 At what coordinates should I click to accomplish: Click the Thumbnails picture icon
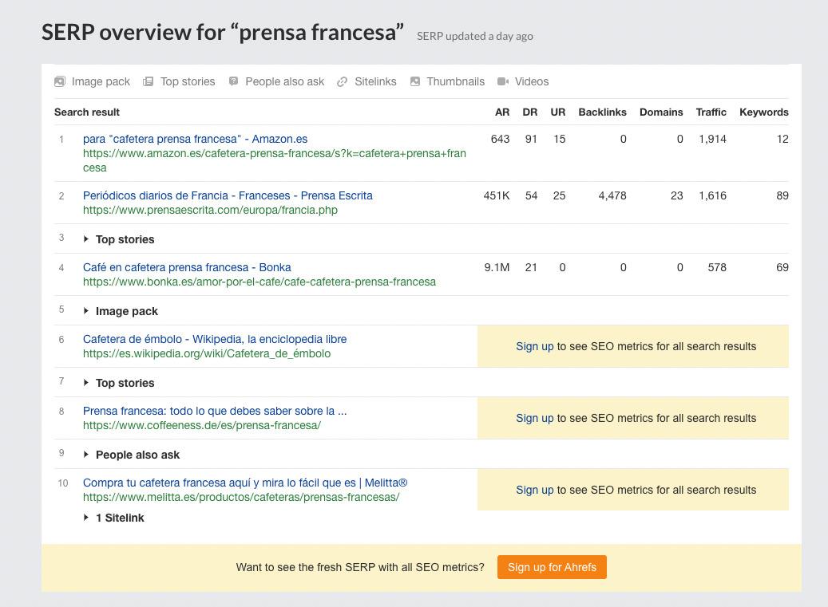click(x=415, y=81)
